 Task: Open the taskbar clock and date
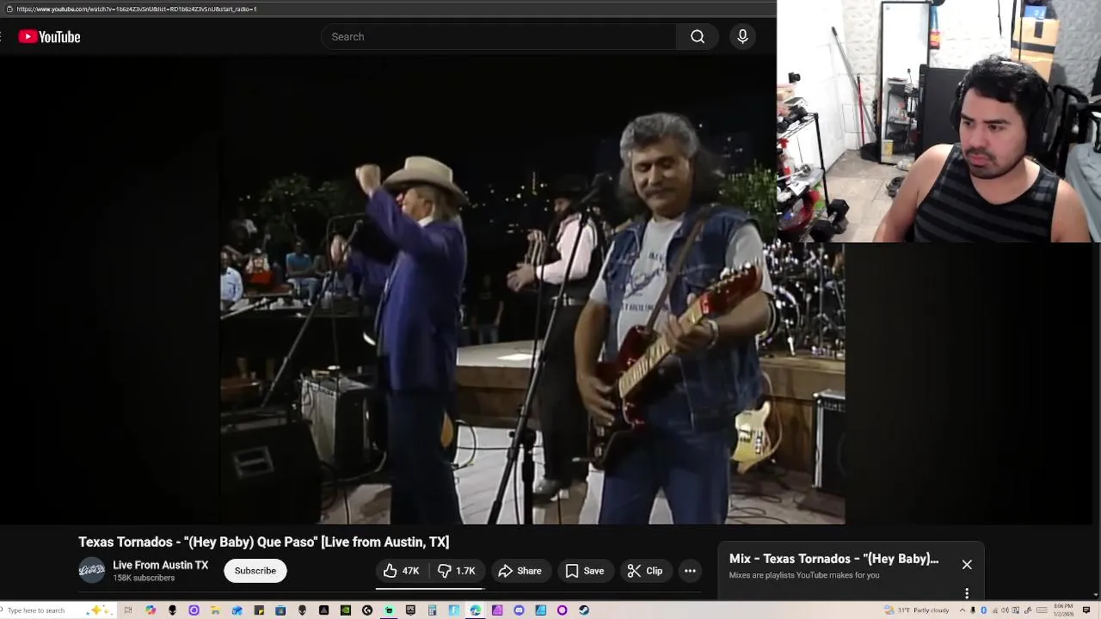1063,610
